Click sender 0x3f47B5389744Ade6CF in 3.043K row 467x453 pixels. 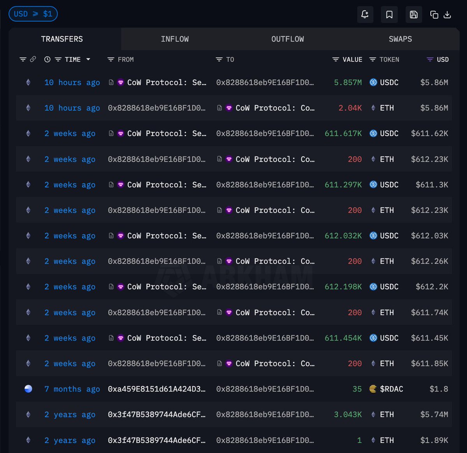(156, 414)
